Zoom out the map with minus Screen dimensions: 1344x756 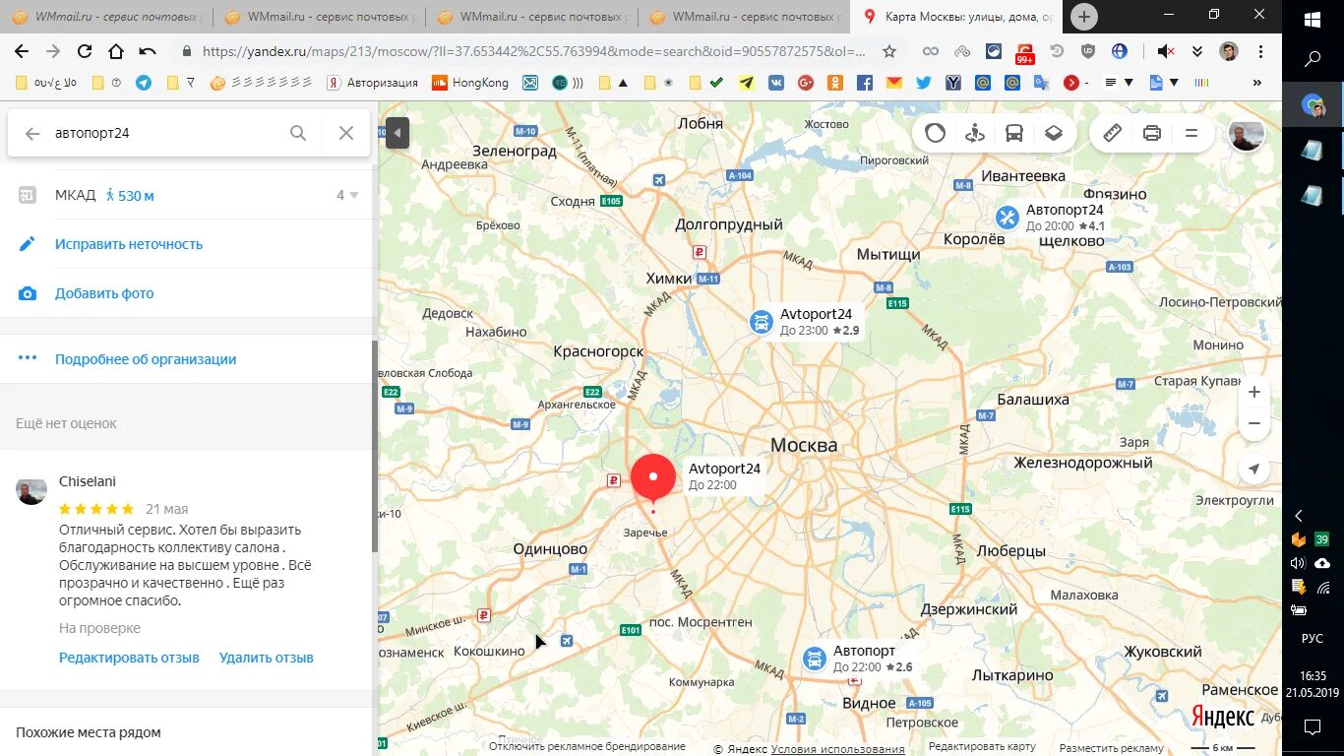tap(1254, 423)
